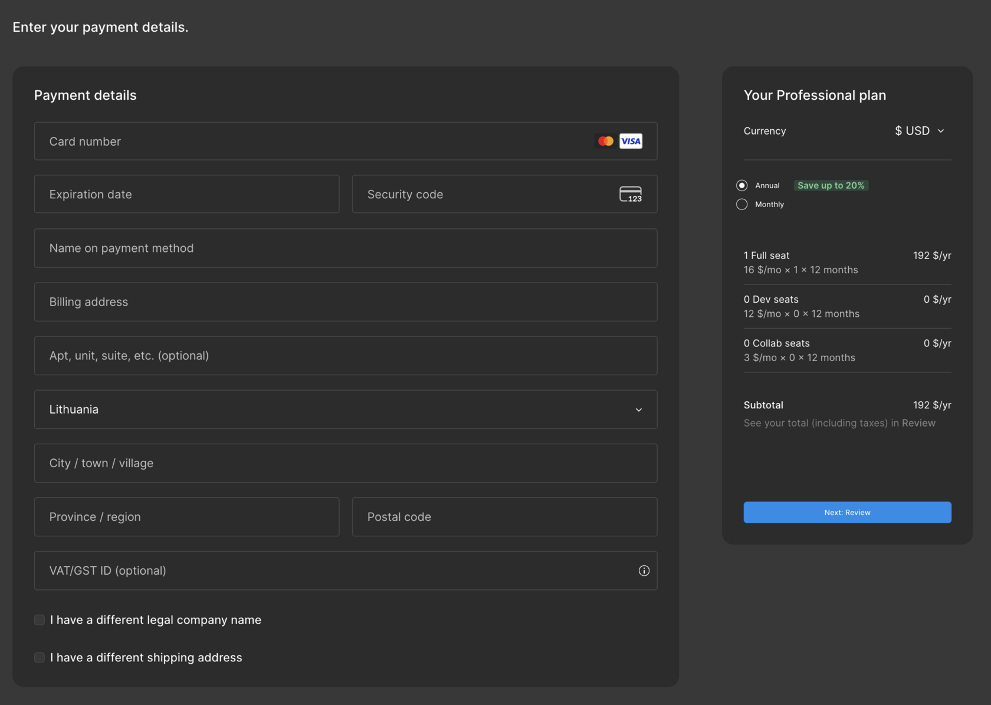Click the Visa card icon

(631, 141)
